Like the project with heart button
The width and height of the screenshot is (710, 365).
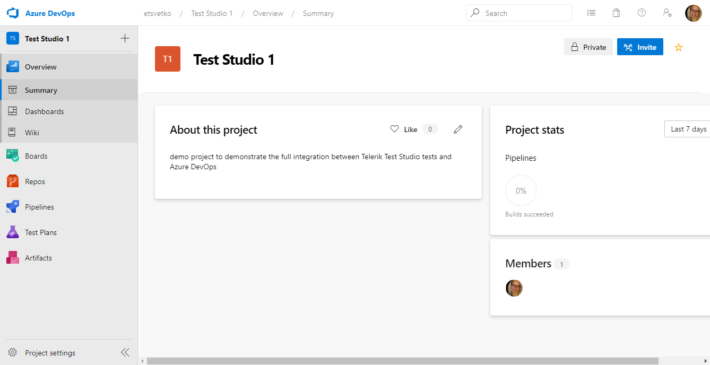(404, 129)
